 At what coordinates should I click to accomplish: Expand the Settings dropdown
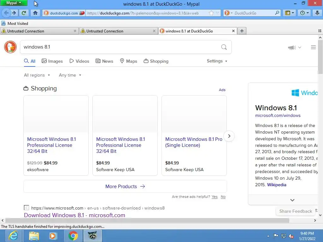(217, 61)
